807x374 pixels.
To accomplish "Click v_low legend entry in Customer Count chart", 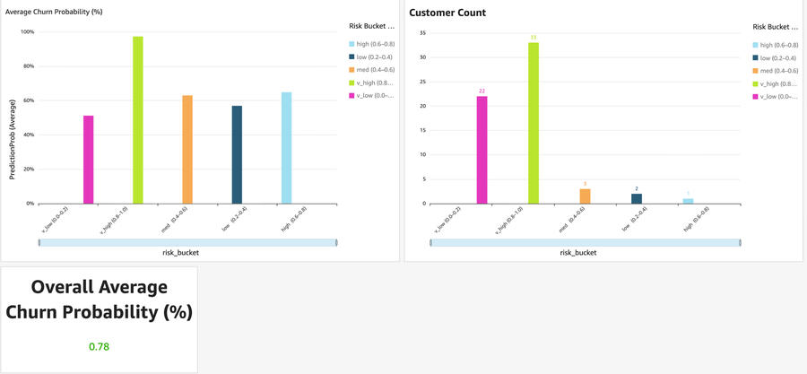I will coord(777,96).
